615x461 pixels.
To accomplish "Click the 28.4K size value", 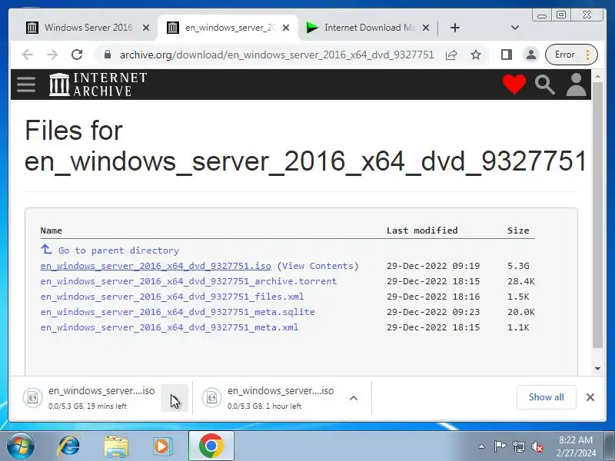I will point(521,281).
